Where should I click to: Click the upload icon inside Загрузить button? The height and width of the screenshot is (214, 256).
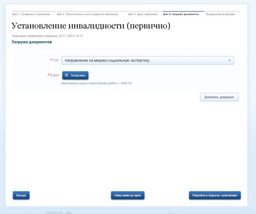pyautogui.click(x=66, y=75)
